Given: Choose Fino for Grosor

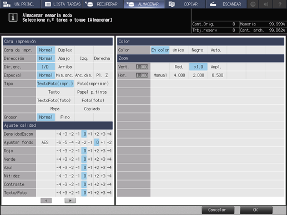Looking at the screenshot, I should click(65, 117).
